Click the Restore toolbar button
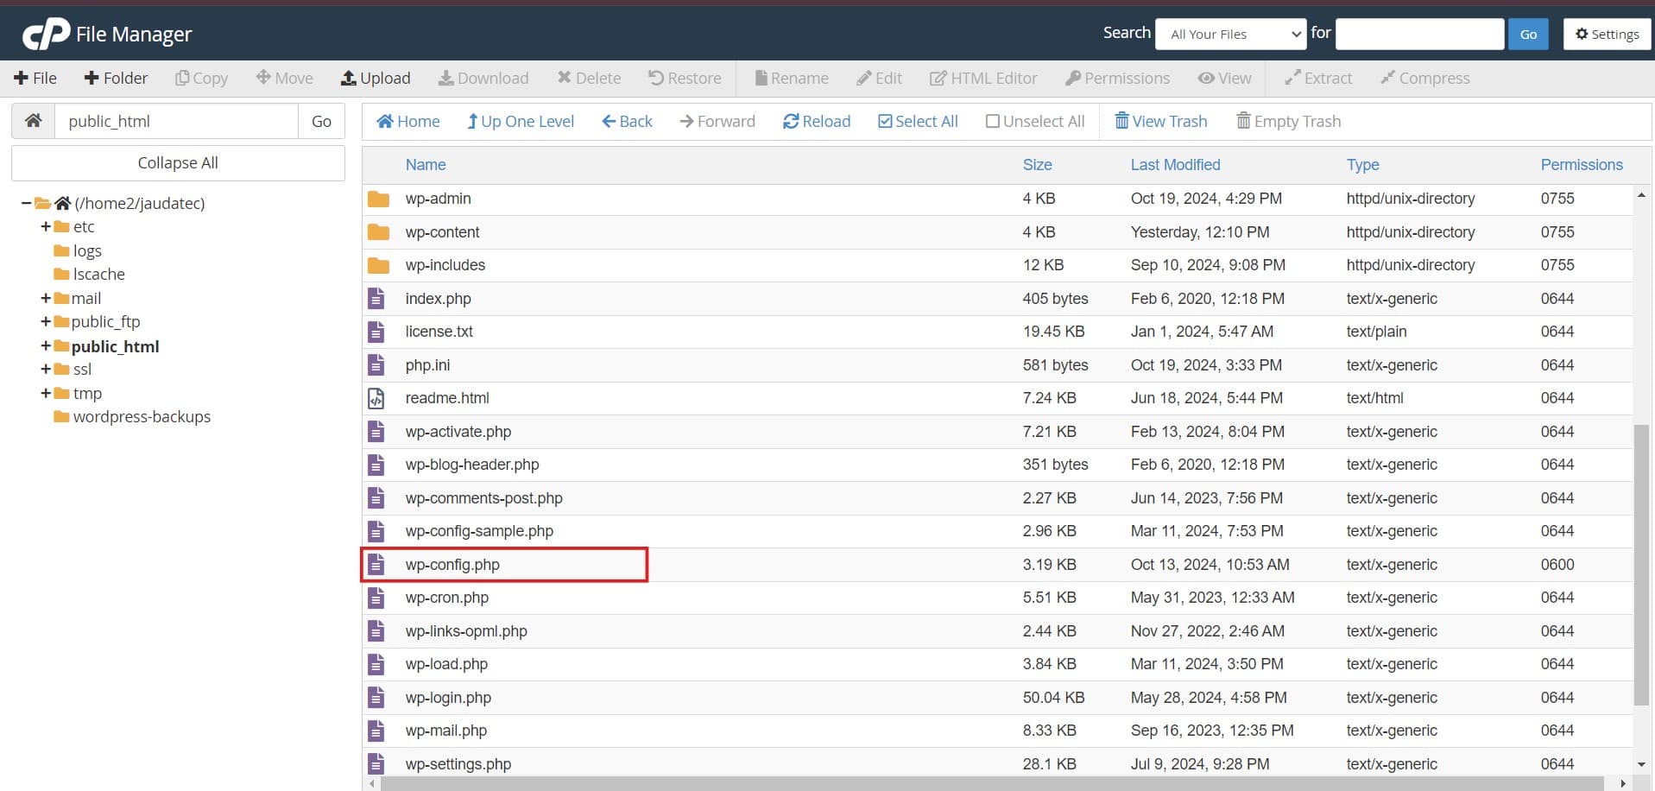Screen dimensions: 1655x791 click(685, 78)
